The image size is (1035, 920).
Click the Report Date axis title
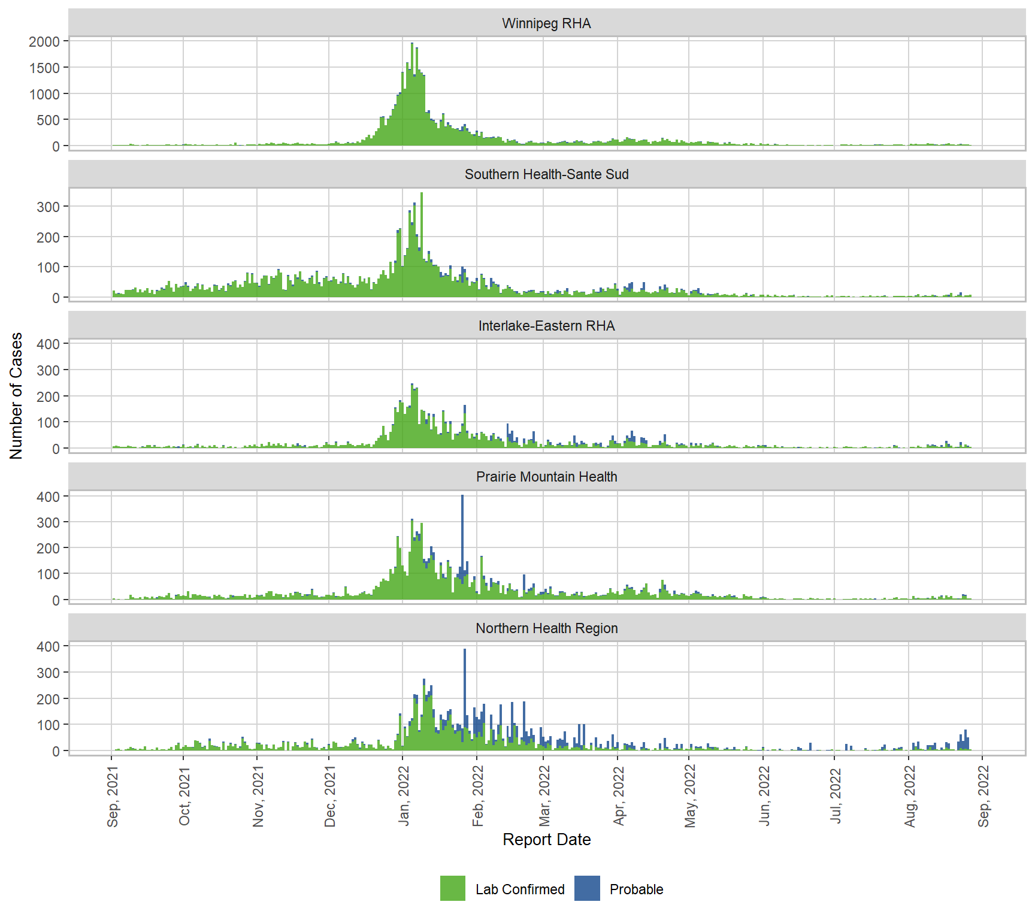point(546,840)
